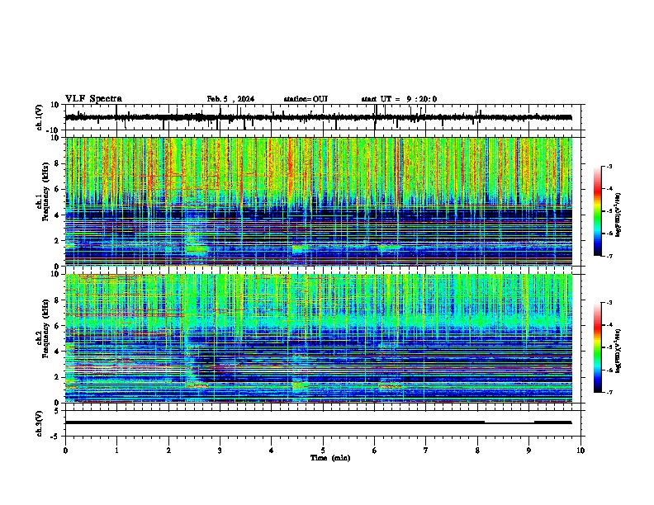Click the "1" tick on the time axis
Image resolution: width=654 pixels, height=505 pixels.
[116, 451]
